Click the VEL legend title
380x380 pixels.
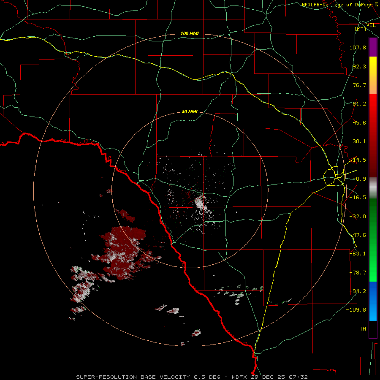coord(371,25)
